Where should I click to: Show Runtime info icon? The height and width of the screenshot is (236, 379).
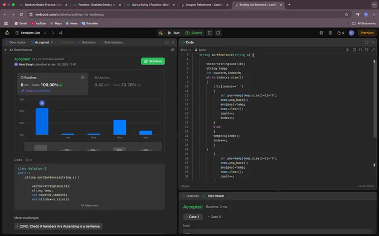[x=82, y=77]
